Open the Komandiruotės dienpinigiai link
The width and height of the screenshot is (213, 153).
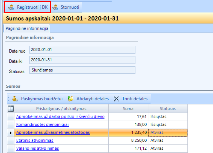coord(43,124)
